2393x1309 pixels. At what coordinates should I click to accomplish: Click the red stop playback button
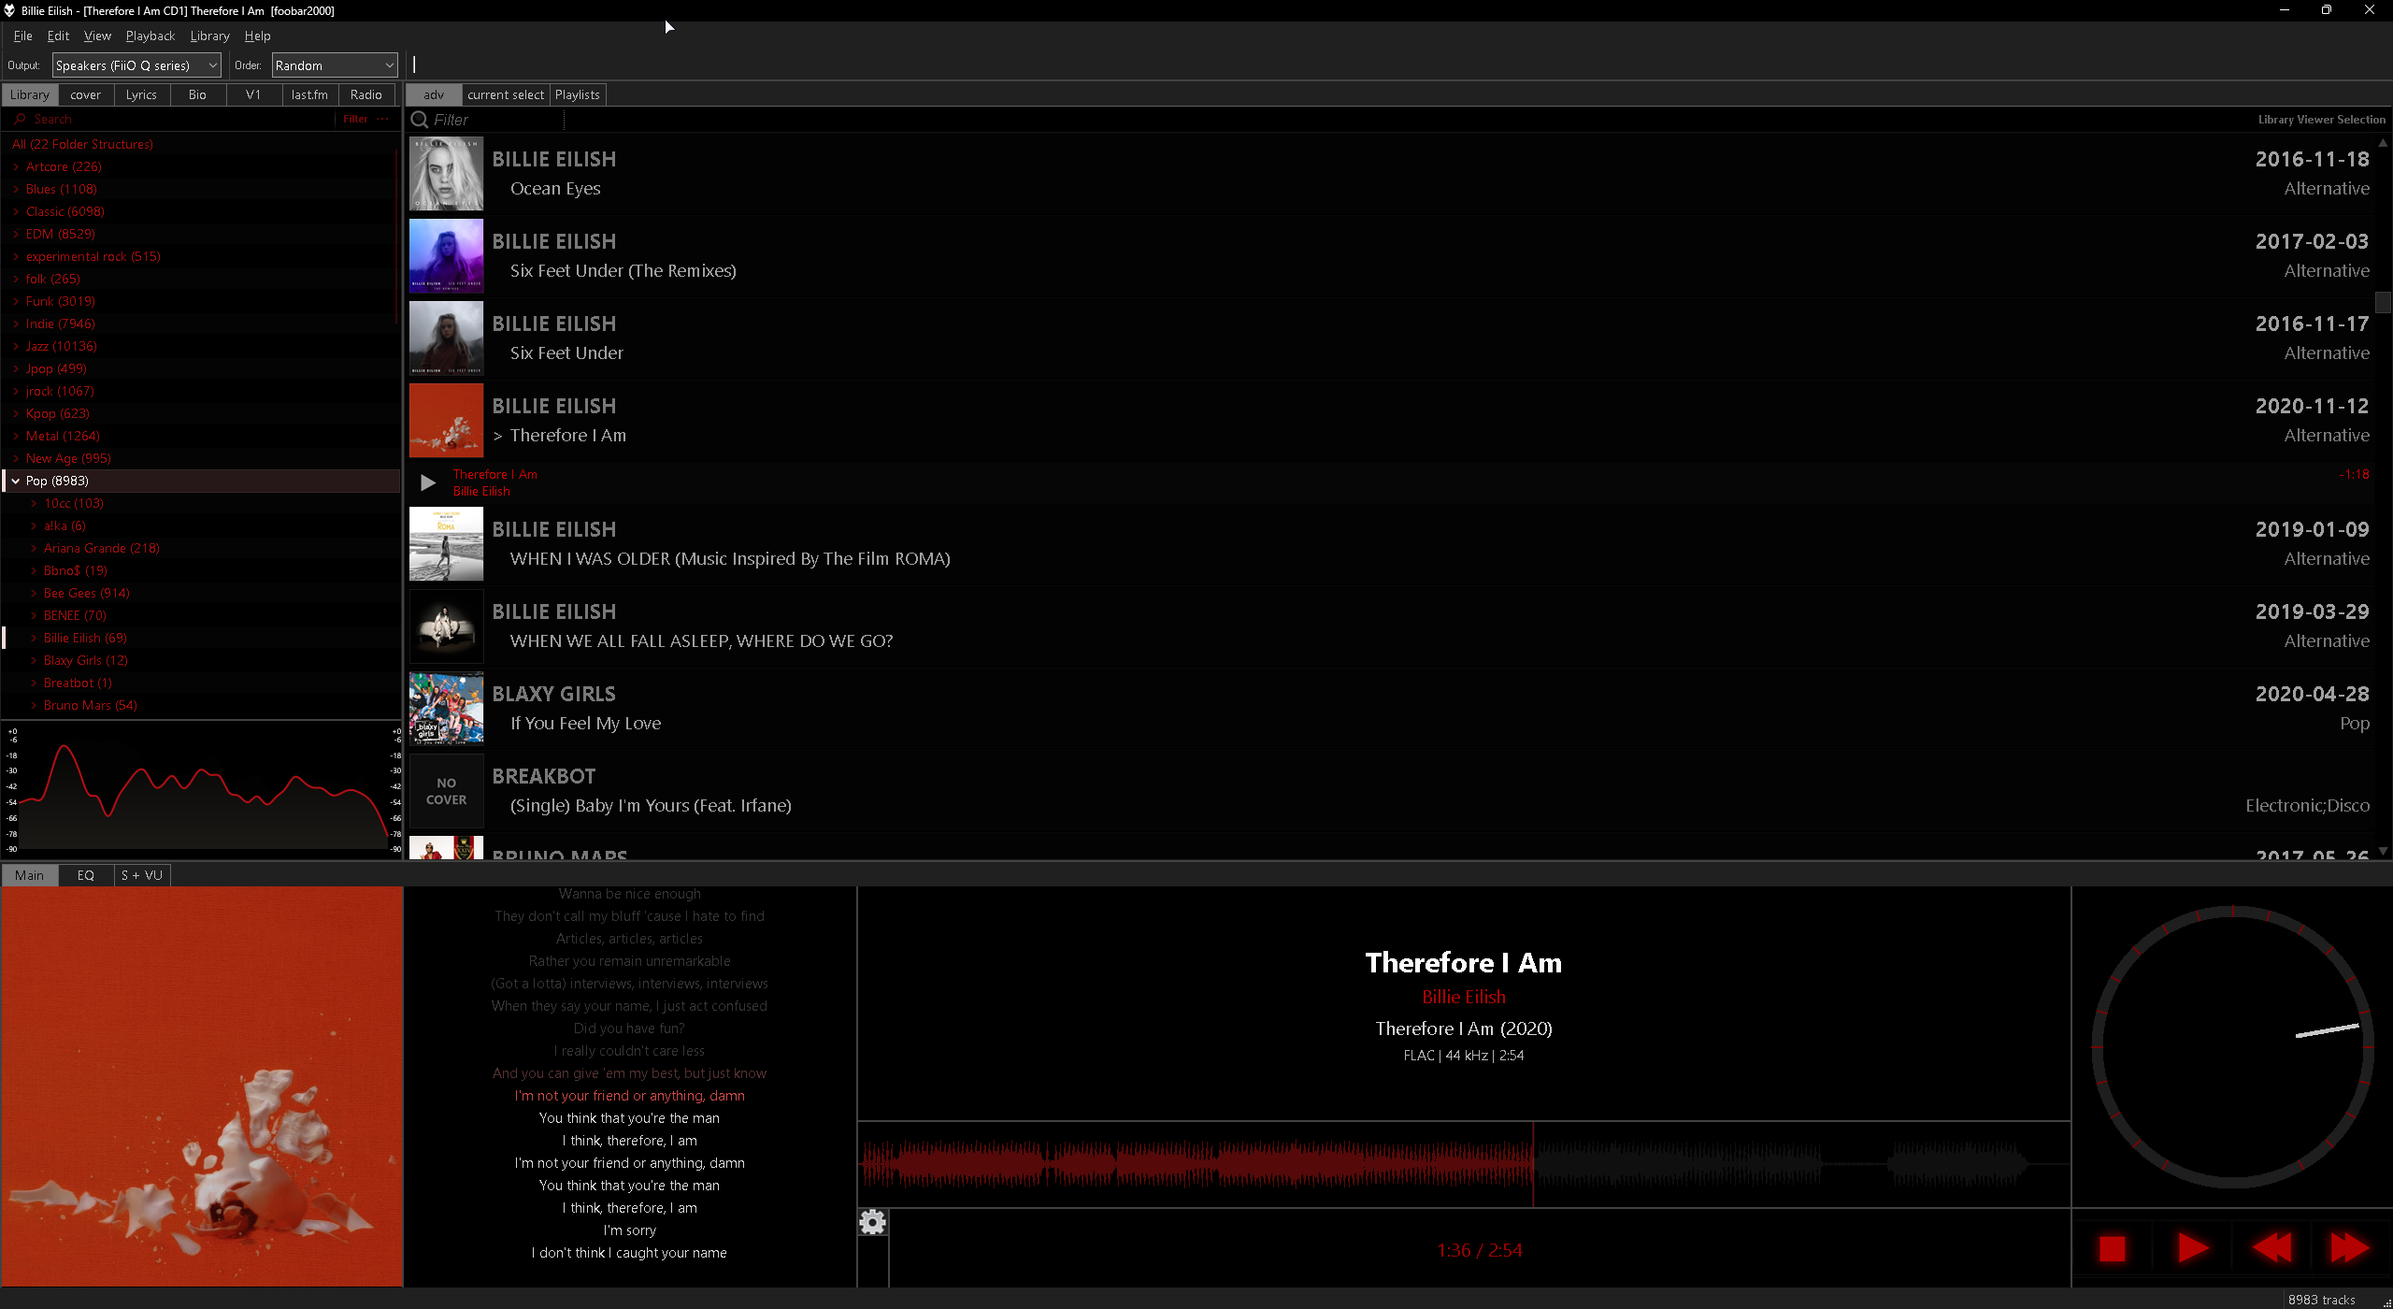[2112, 1249]
